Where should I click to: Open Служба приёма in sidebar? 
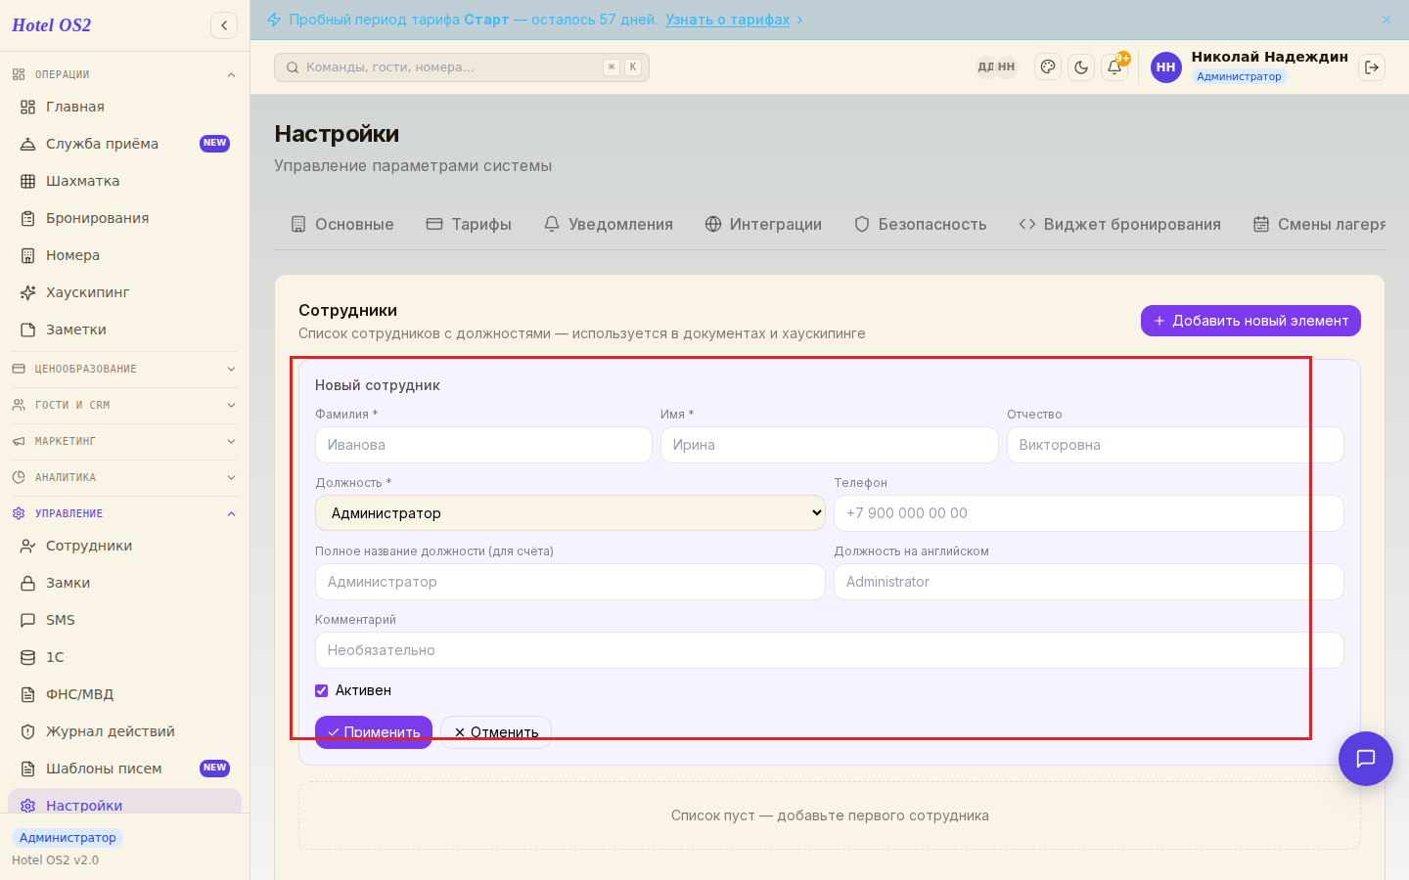123,144
